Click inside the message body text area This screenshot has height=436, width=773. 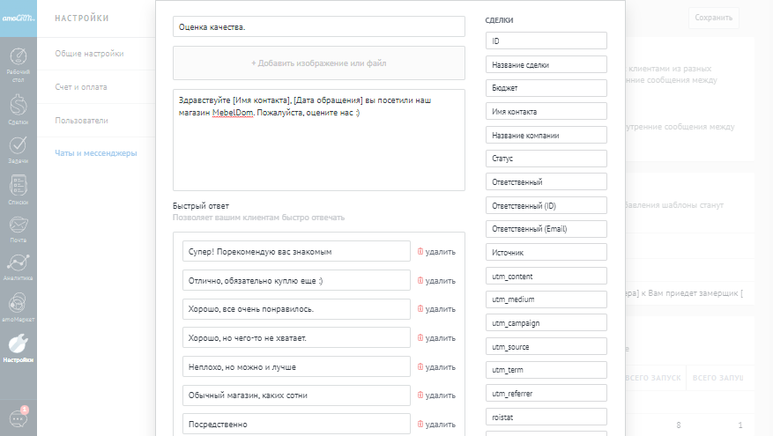tap(318, 150)
